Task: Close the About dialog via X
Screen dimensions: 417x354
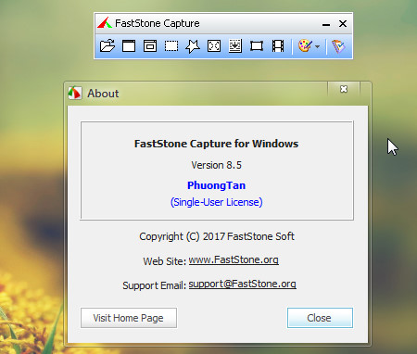Action: tap(344, 89)
